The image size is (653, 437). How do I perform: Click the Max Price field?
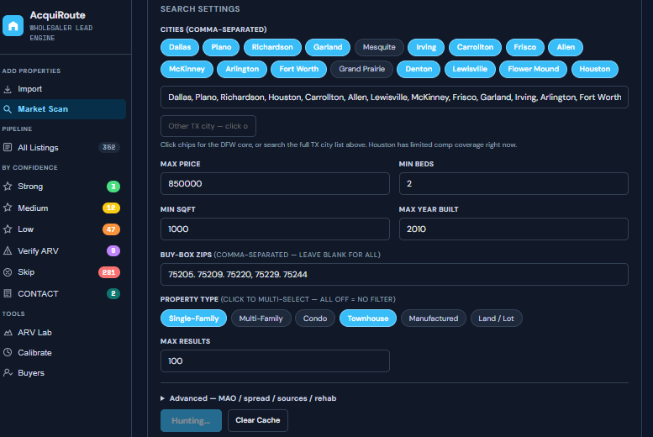(275, 184)
